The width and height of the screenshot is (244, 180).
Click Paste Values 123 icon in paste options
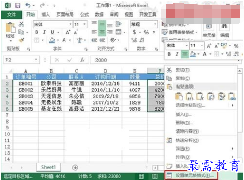click(x=190, y=96)
